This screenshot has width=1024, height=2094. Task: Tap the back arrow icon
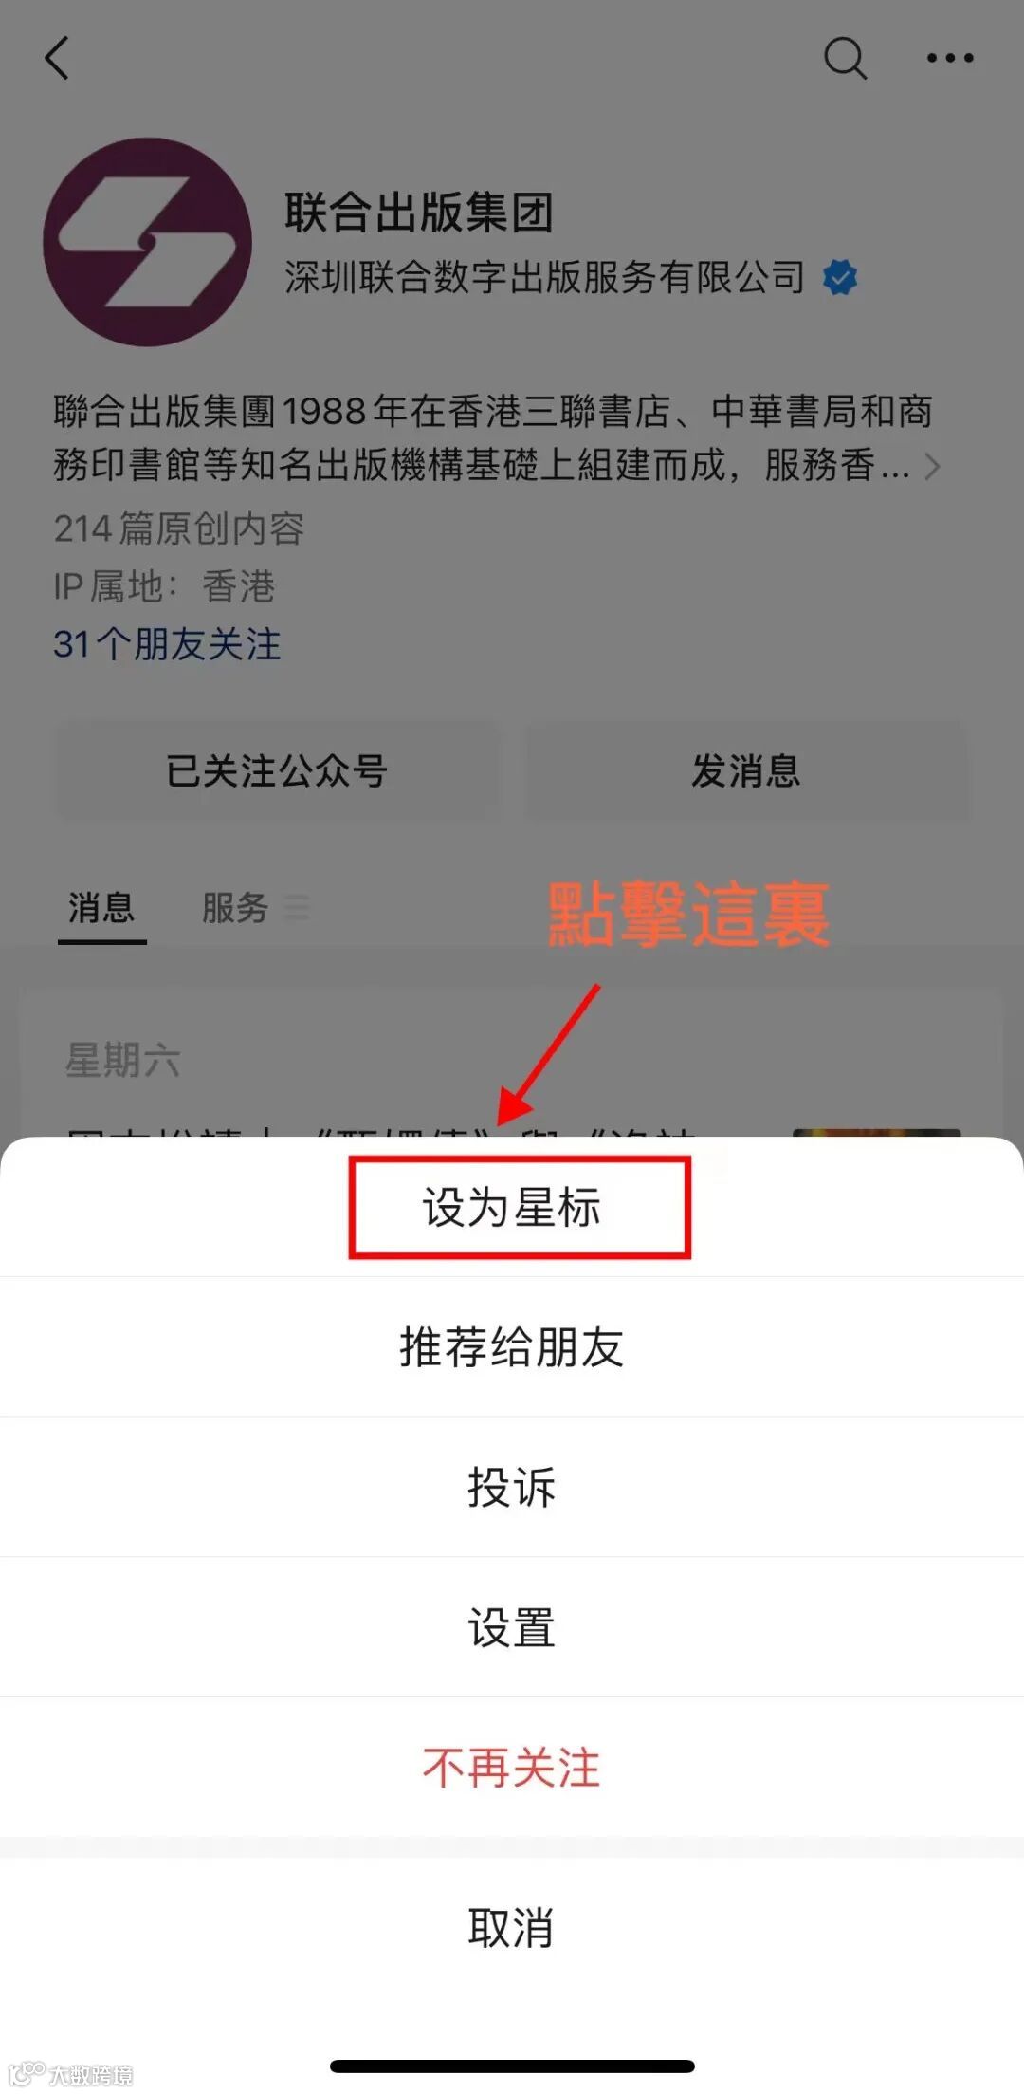pos(57,58)
